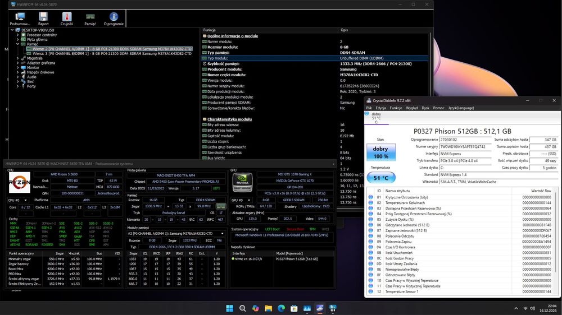Select Wiersz: 2 CHANNEL A/DIMM 1 memory row
The height and width of the screenshot is (315, 562).
(112, 49)
